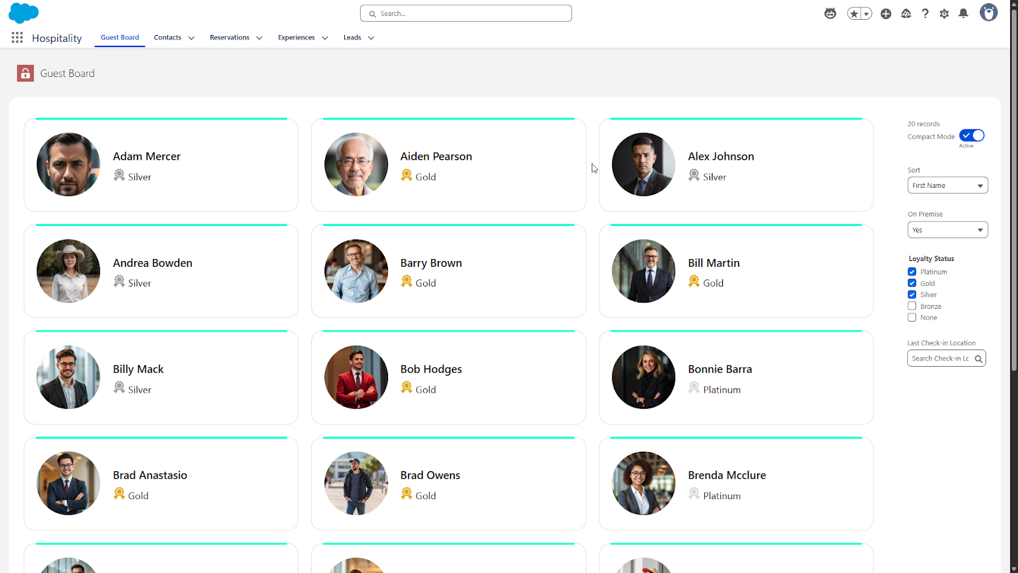This screenshot has width=1018, height=573.
Task: Open Adam Mercer's guest name
Action: click(147, 157)
